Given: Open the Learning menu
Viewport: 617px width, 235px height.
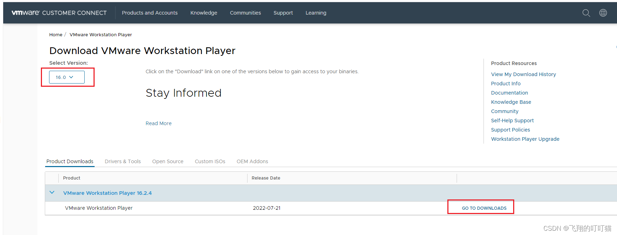Looking at the screenshot, I should point(316,13).
